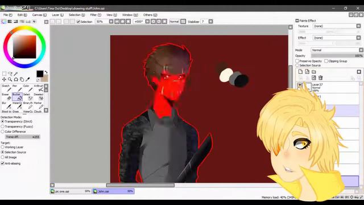Create a new linework layer
The image size is (364, 205).
pos(307,72)
